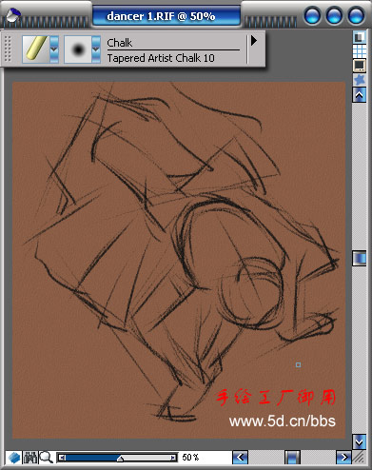Click the brush variant dab preview
This screenshot has width=372, height=470.
point(78,49)
